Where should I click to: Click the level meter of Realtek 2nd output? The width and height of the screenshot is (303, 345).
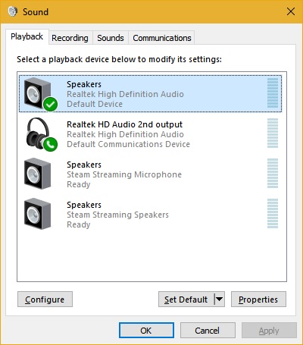[273, 133]
